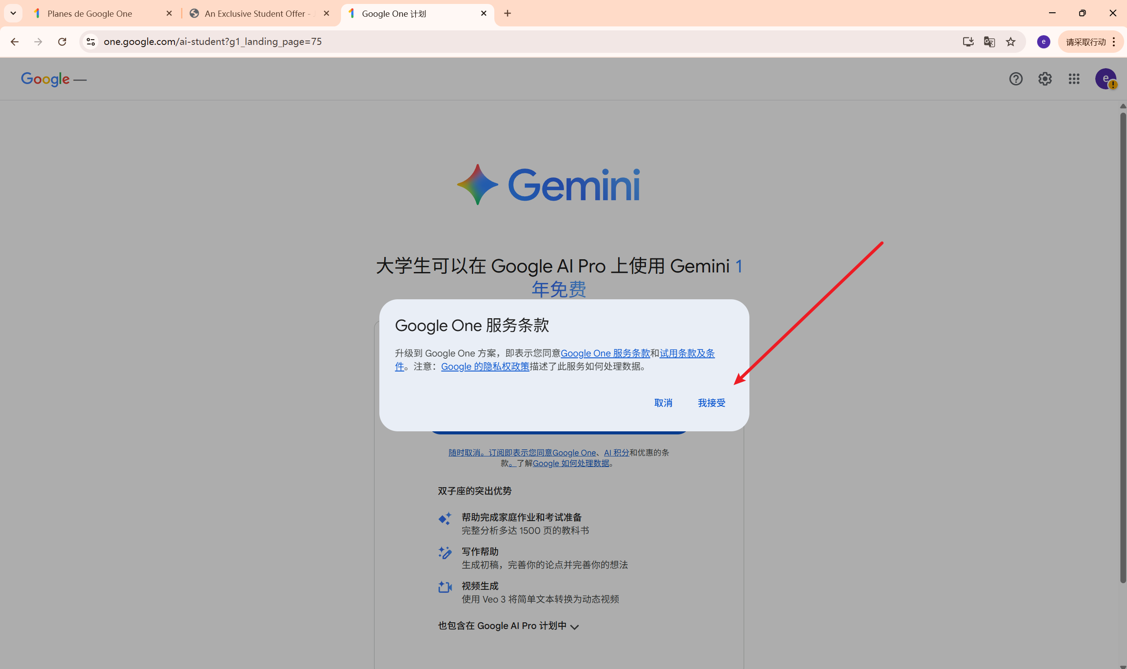Click the scroll-up arrow of page scrollbar
The width and height of the screenshot is (1127, 669).
click(x=1123, y=107)
